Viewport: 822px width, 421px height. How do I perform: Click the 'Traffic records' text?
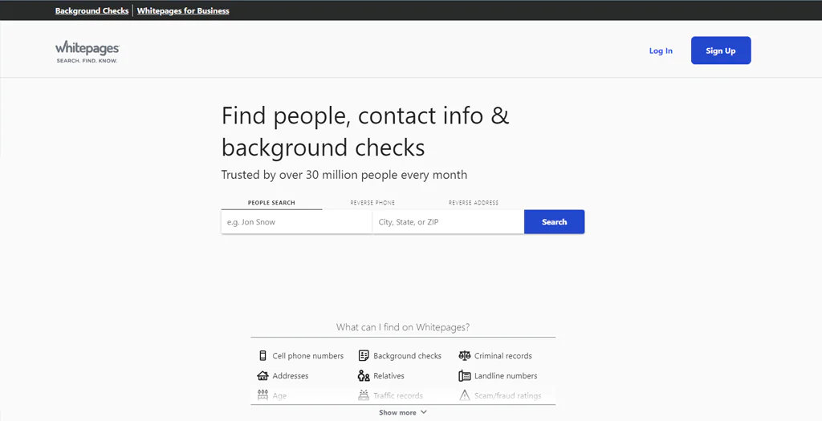[x=398, y=396]
